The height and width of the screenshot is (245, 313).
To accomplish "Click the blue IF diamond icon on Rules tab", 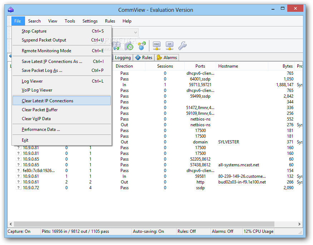I will coord(138,58).
